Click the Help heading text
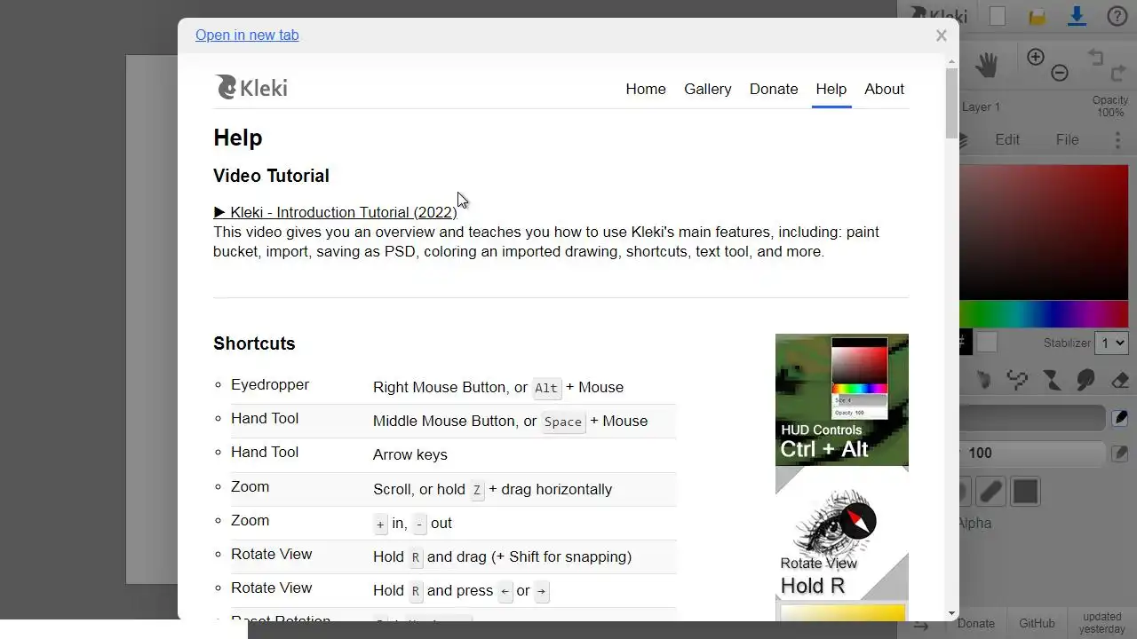This screenshot has width=1137, height=639. (238, 138)
